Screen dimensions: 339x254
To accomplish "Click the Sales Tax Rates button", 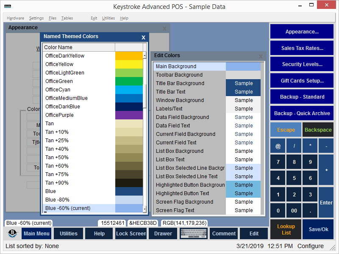I will click(x=302, y=48).
